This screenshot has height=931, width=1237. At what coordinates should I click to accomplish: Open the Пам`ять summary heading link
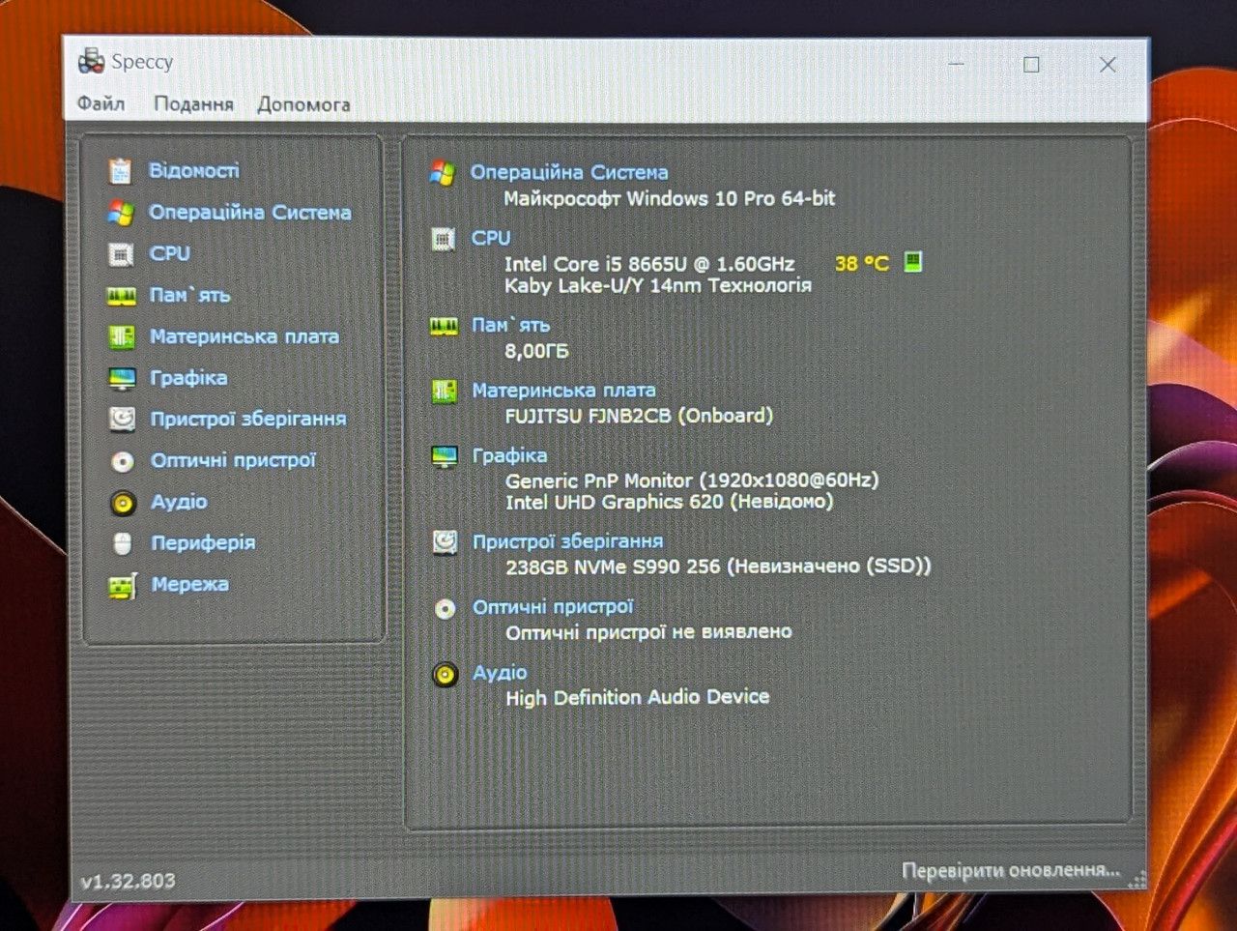click(511, 326)
